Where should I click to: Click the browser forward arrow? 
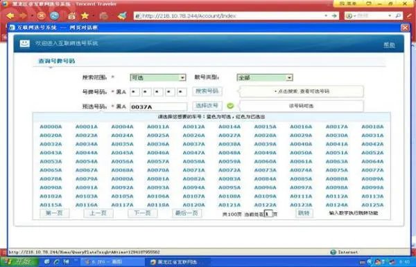[23, 16]
